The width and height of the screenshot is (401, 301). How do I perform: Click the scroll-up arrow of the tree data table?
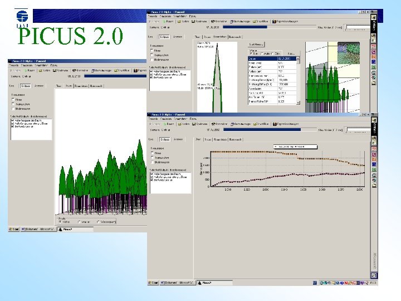298,59
